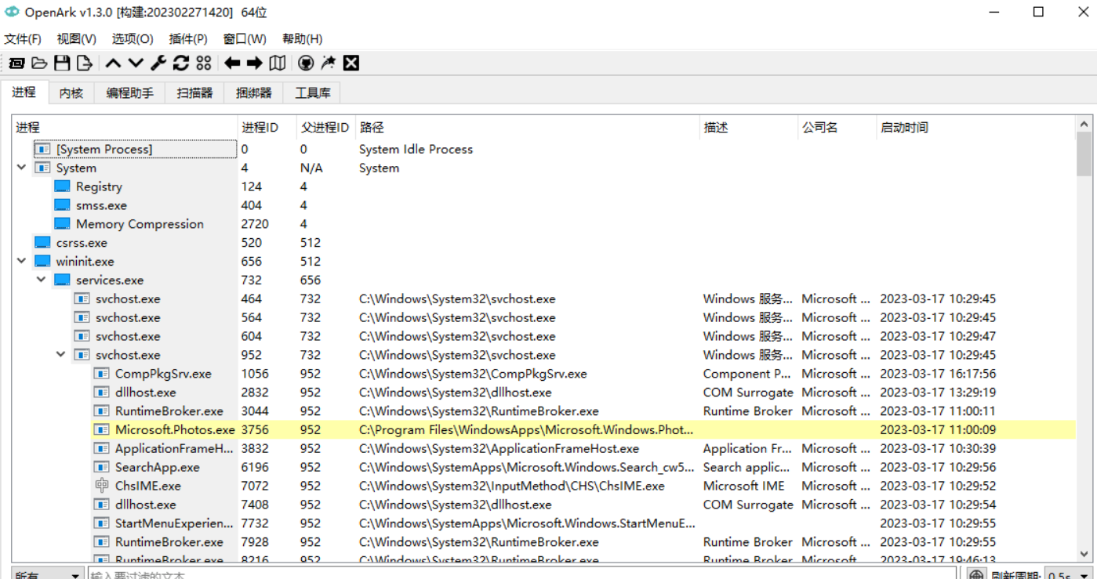1097x579 pixels.
Task: Open a file with the folder icon
Action: click(38, 63)
